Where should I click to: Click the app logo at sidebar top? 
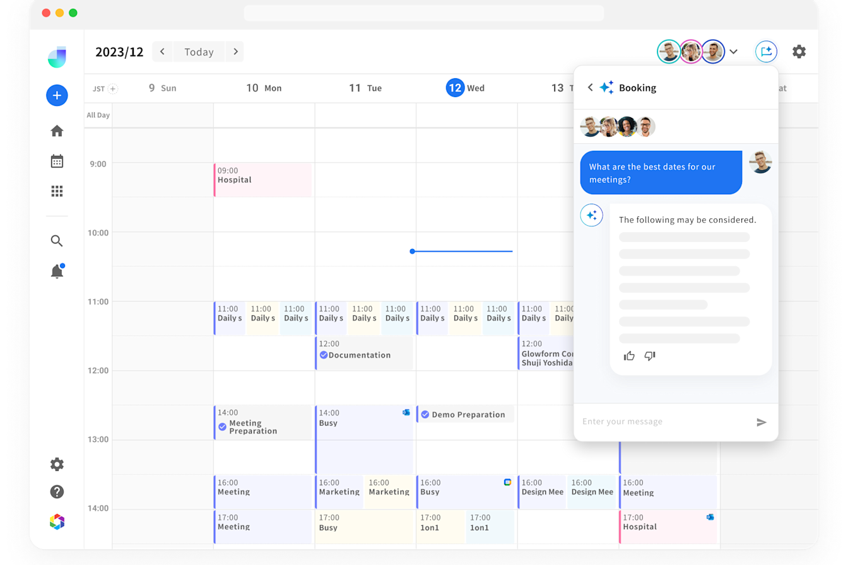click(57, 57)
